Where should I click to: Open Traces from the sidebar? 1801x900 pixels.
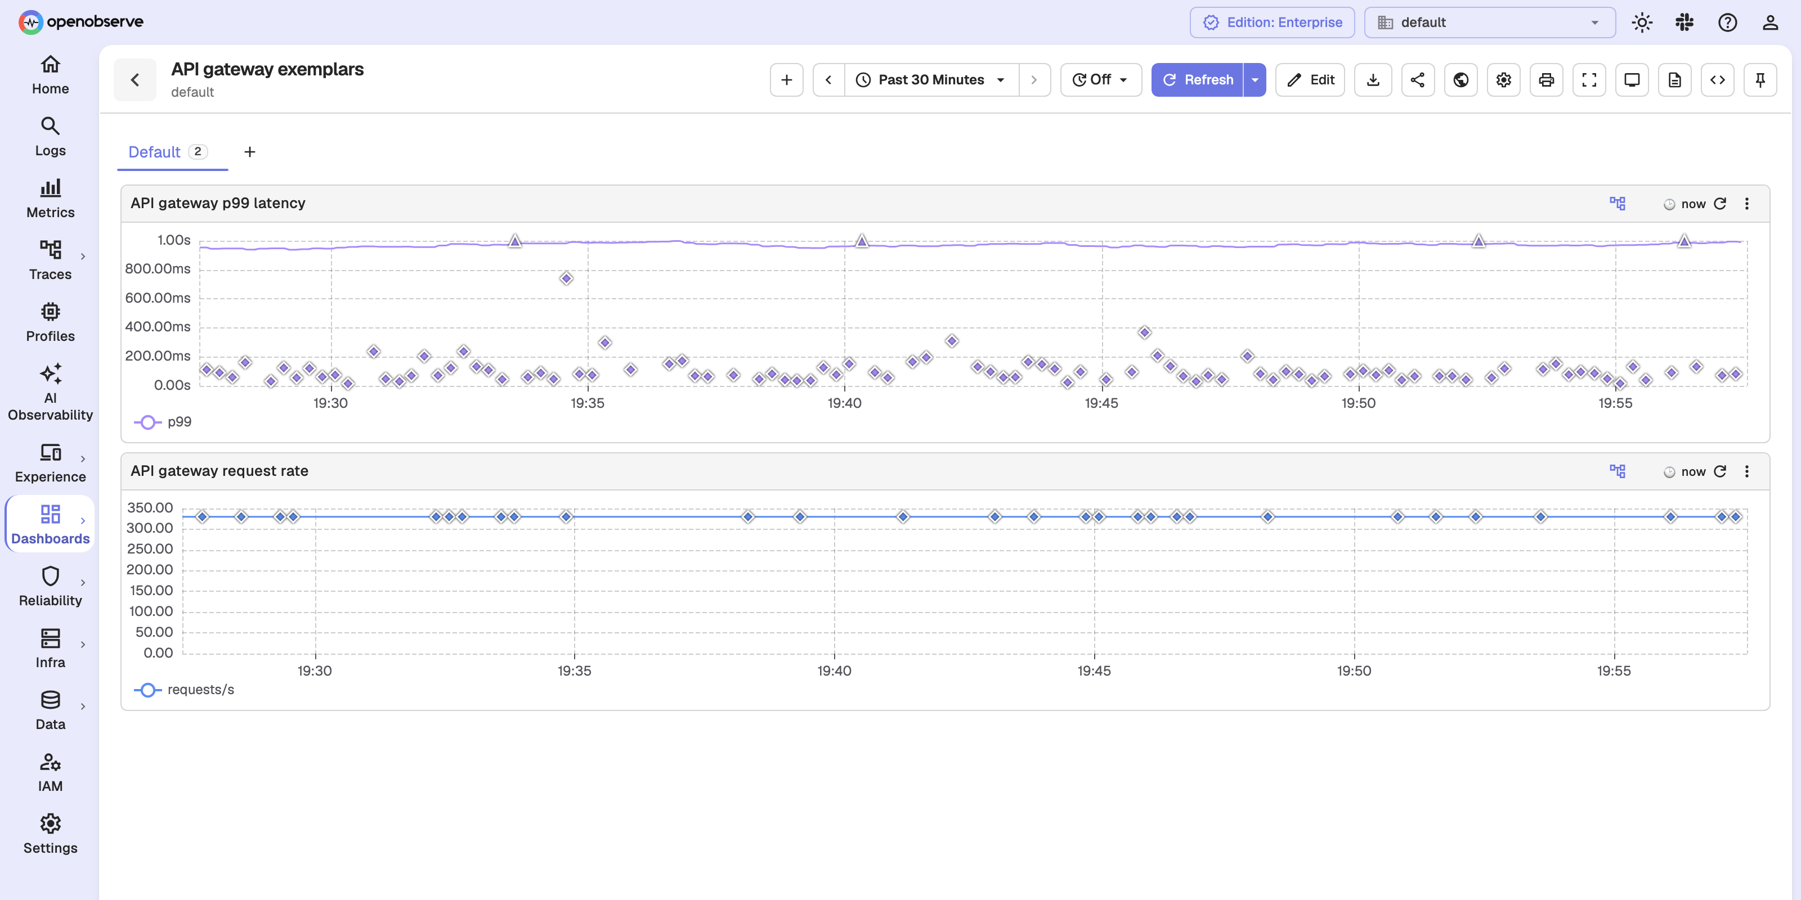click(x=50, y=260)
